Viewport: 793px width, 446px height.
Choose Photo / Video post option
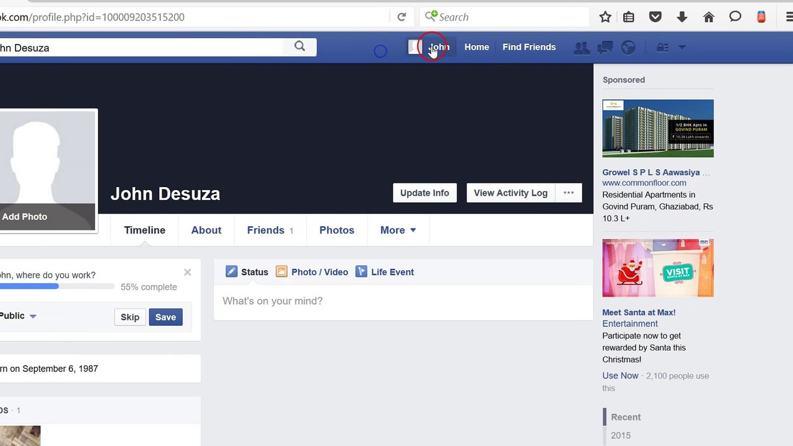coord(312,272)
